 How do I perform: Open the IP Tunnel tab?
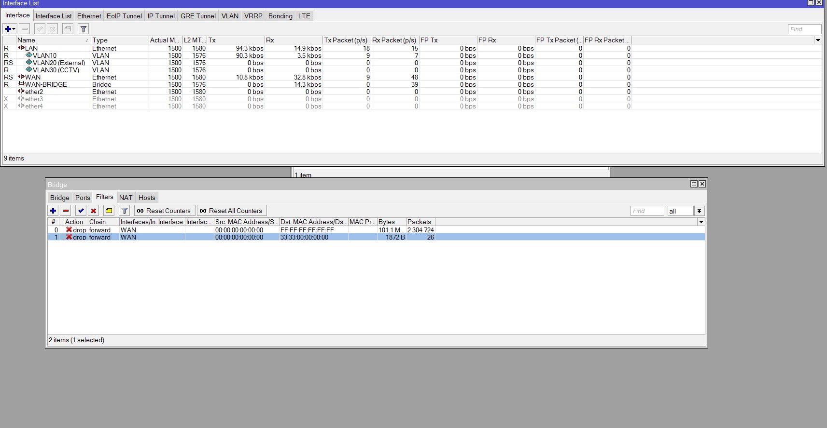(x=161, y=16)
